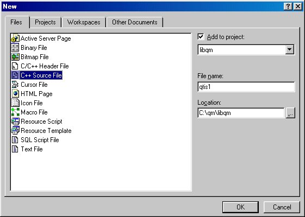The image size is (305, 217).
Task: Select the Active Server Page icon
Action: (15, 38)
